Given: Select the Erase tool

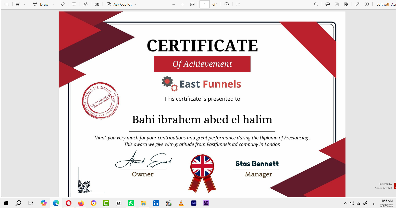Looking at the screenshot, I should (x=63, y=4).
